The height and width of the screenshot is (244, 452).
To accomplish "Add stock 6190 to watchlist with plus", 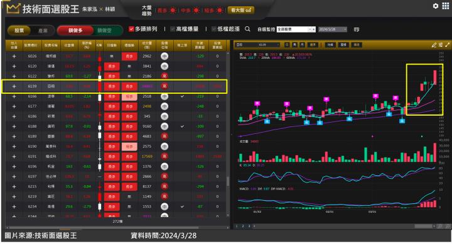I will coord(14,146).
